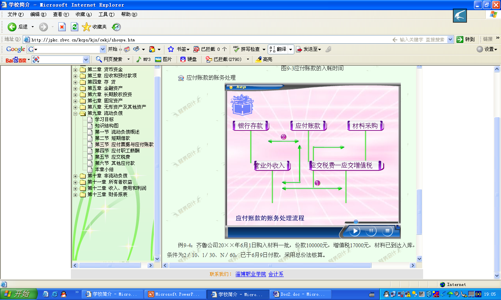Viewport: 501px width, 300px height.
Task: Click Google toolbar bookmarks star (书签)
Action: tap(171, 49)
